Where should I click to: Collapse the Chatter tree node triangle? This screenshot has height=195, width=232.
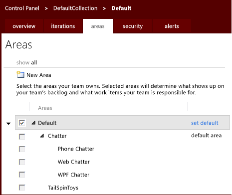(x=42, y=136)
